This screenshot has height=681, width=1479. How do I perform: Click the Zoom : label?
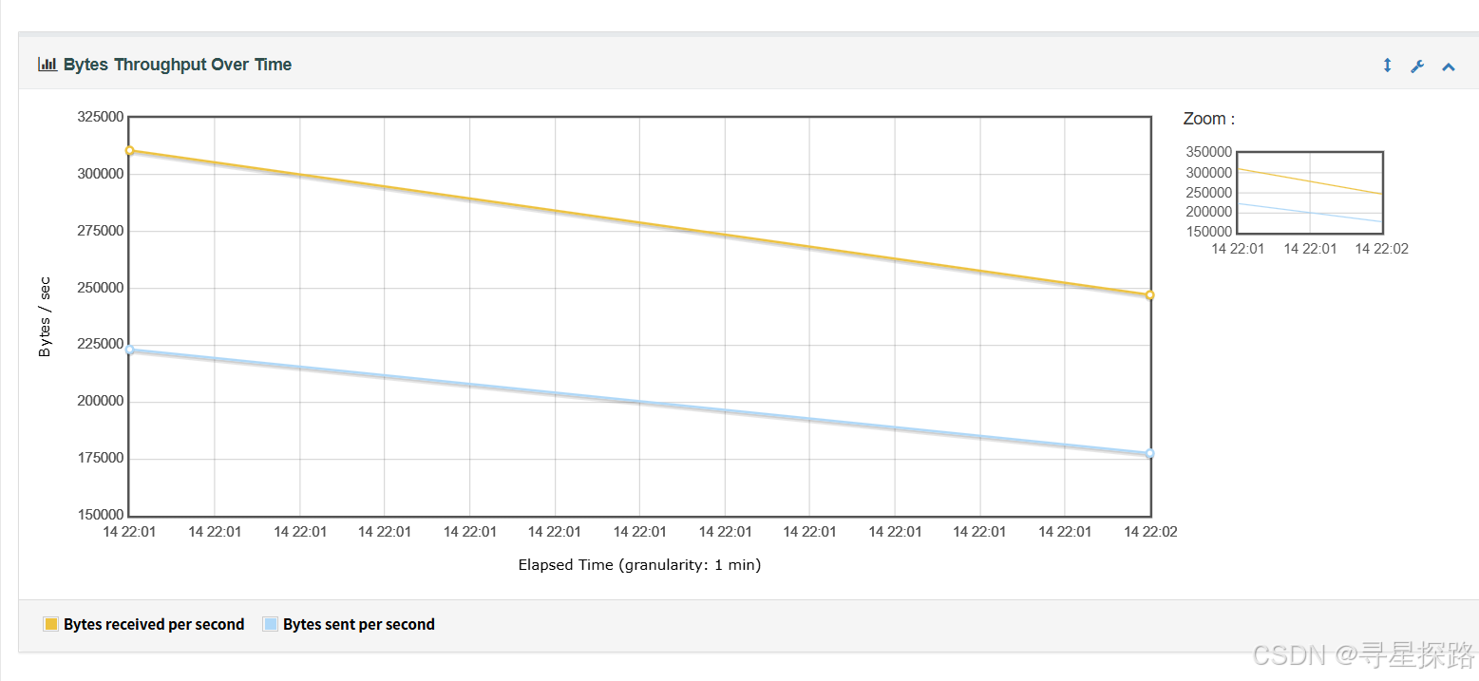click(1208, 119)
